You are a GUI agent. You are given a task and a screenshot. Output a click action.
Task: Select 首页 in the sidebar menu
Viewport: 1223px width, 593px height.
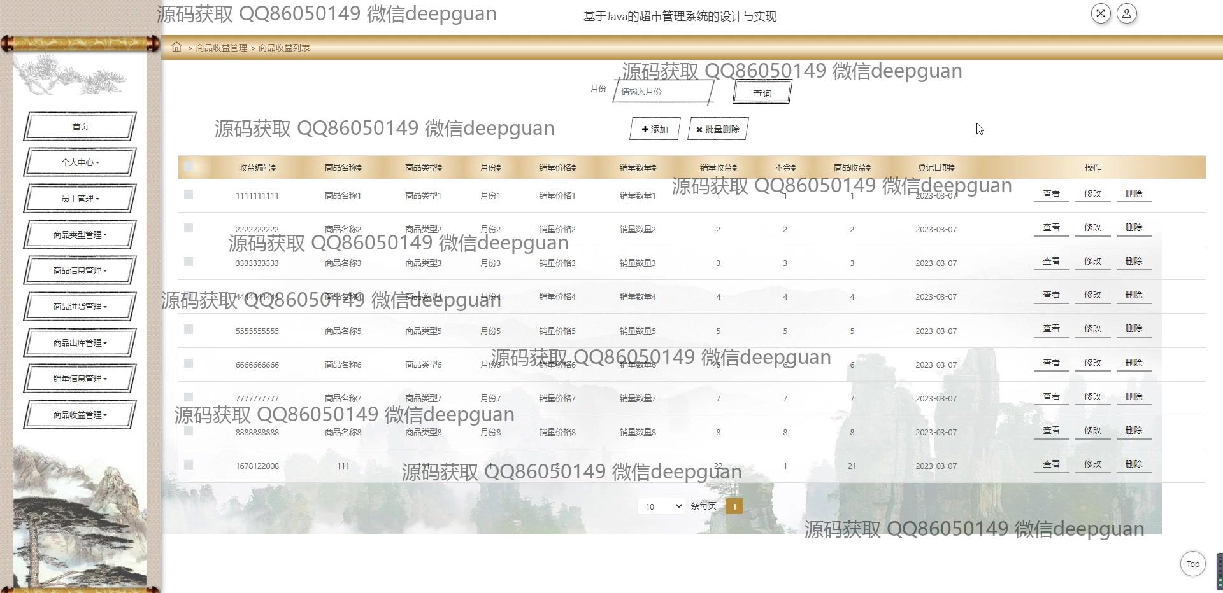(80, 126)
